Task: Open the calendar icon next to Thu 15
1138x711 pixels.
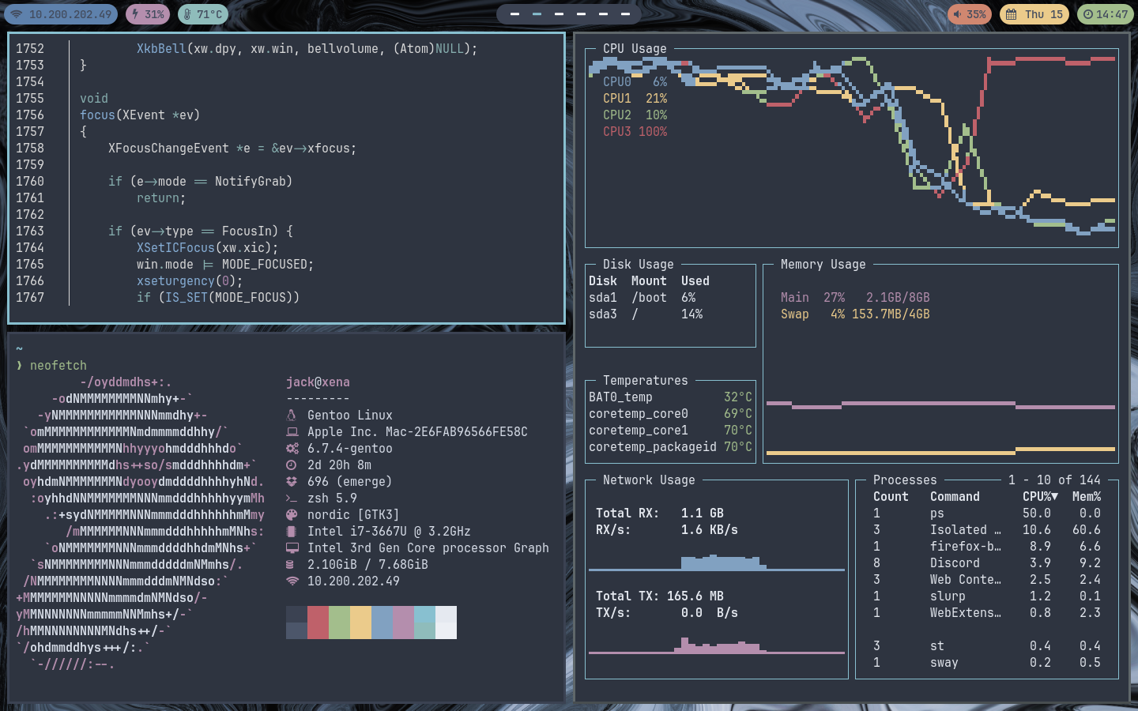Action: point(1011,14)
